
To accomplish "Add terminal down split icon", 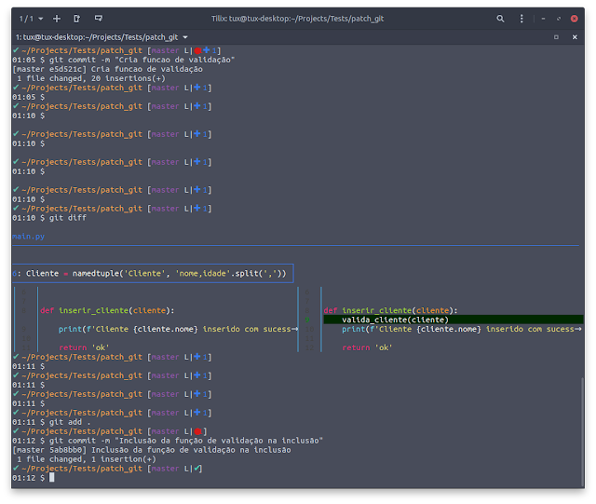I will (x=99, y=19).
